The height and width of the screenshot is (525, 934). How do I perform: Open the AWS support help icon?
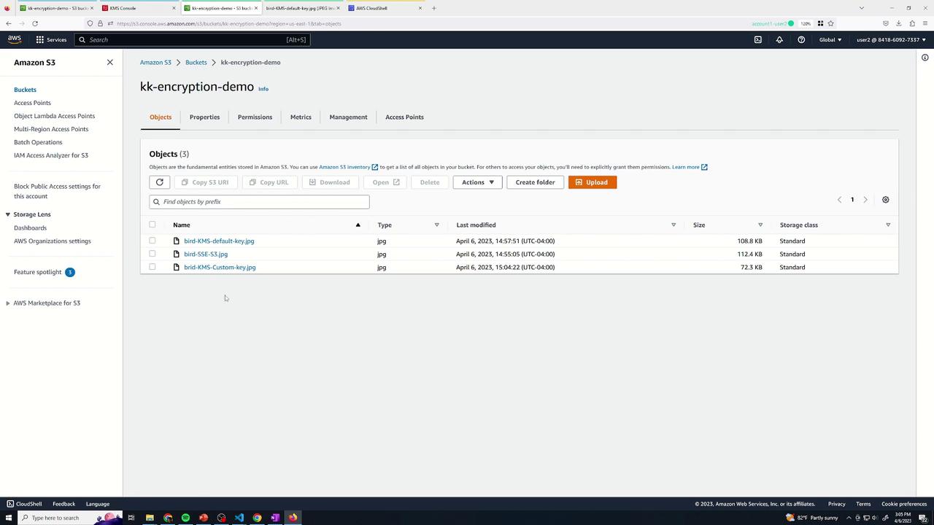point(801,39)
